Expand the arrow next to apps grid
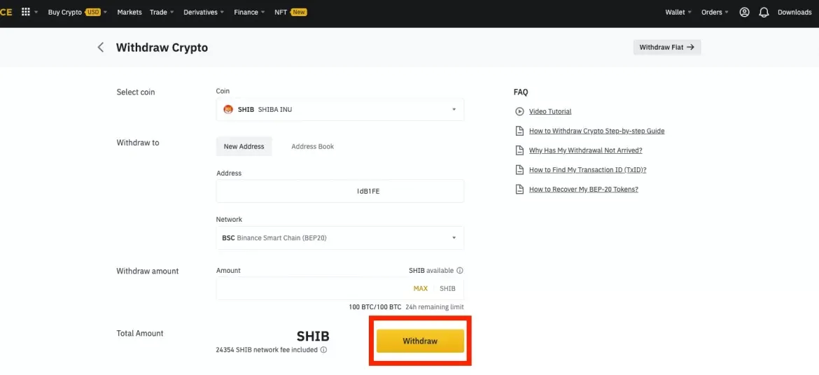This screenshot has height=375, width=819. pos(36,12)
